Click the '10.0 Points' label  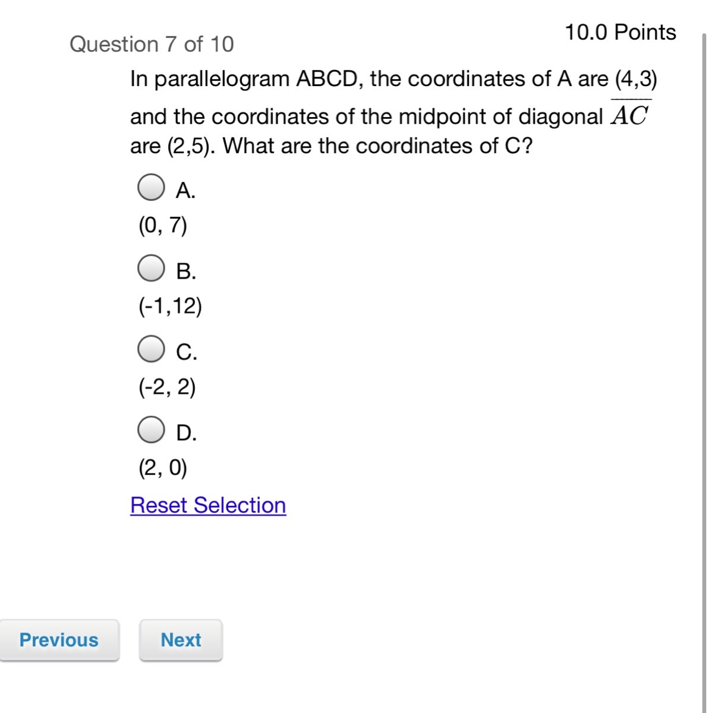620,32
